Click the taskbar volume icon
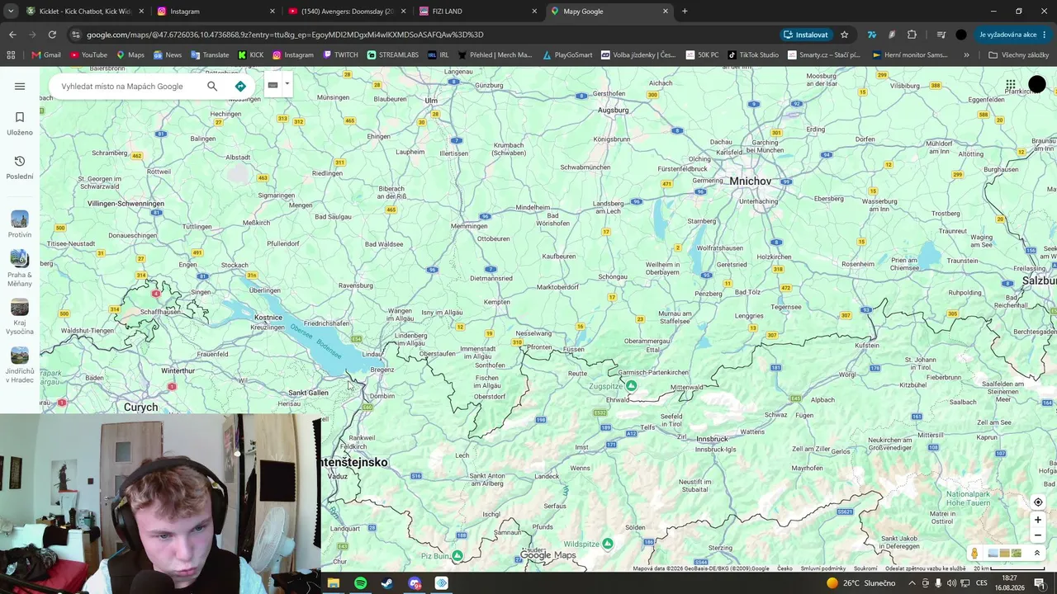Viewport: 1057px width, 594px height. pos(952,583)
